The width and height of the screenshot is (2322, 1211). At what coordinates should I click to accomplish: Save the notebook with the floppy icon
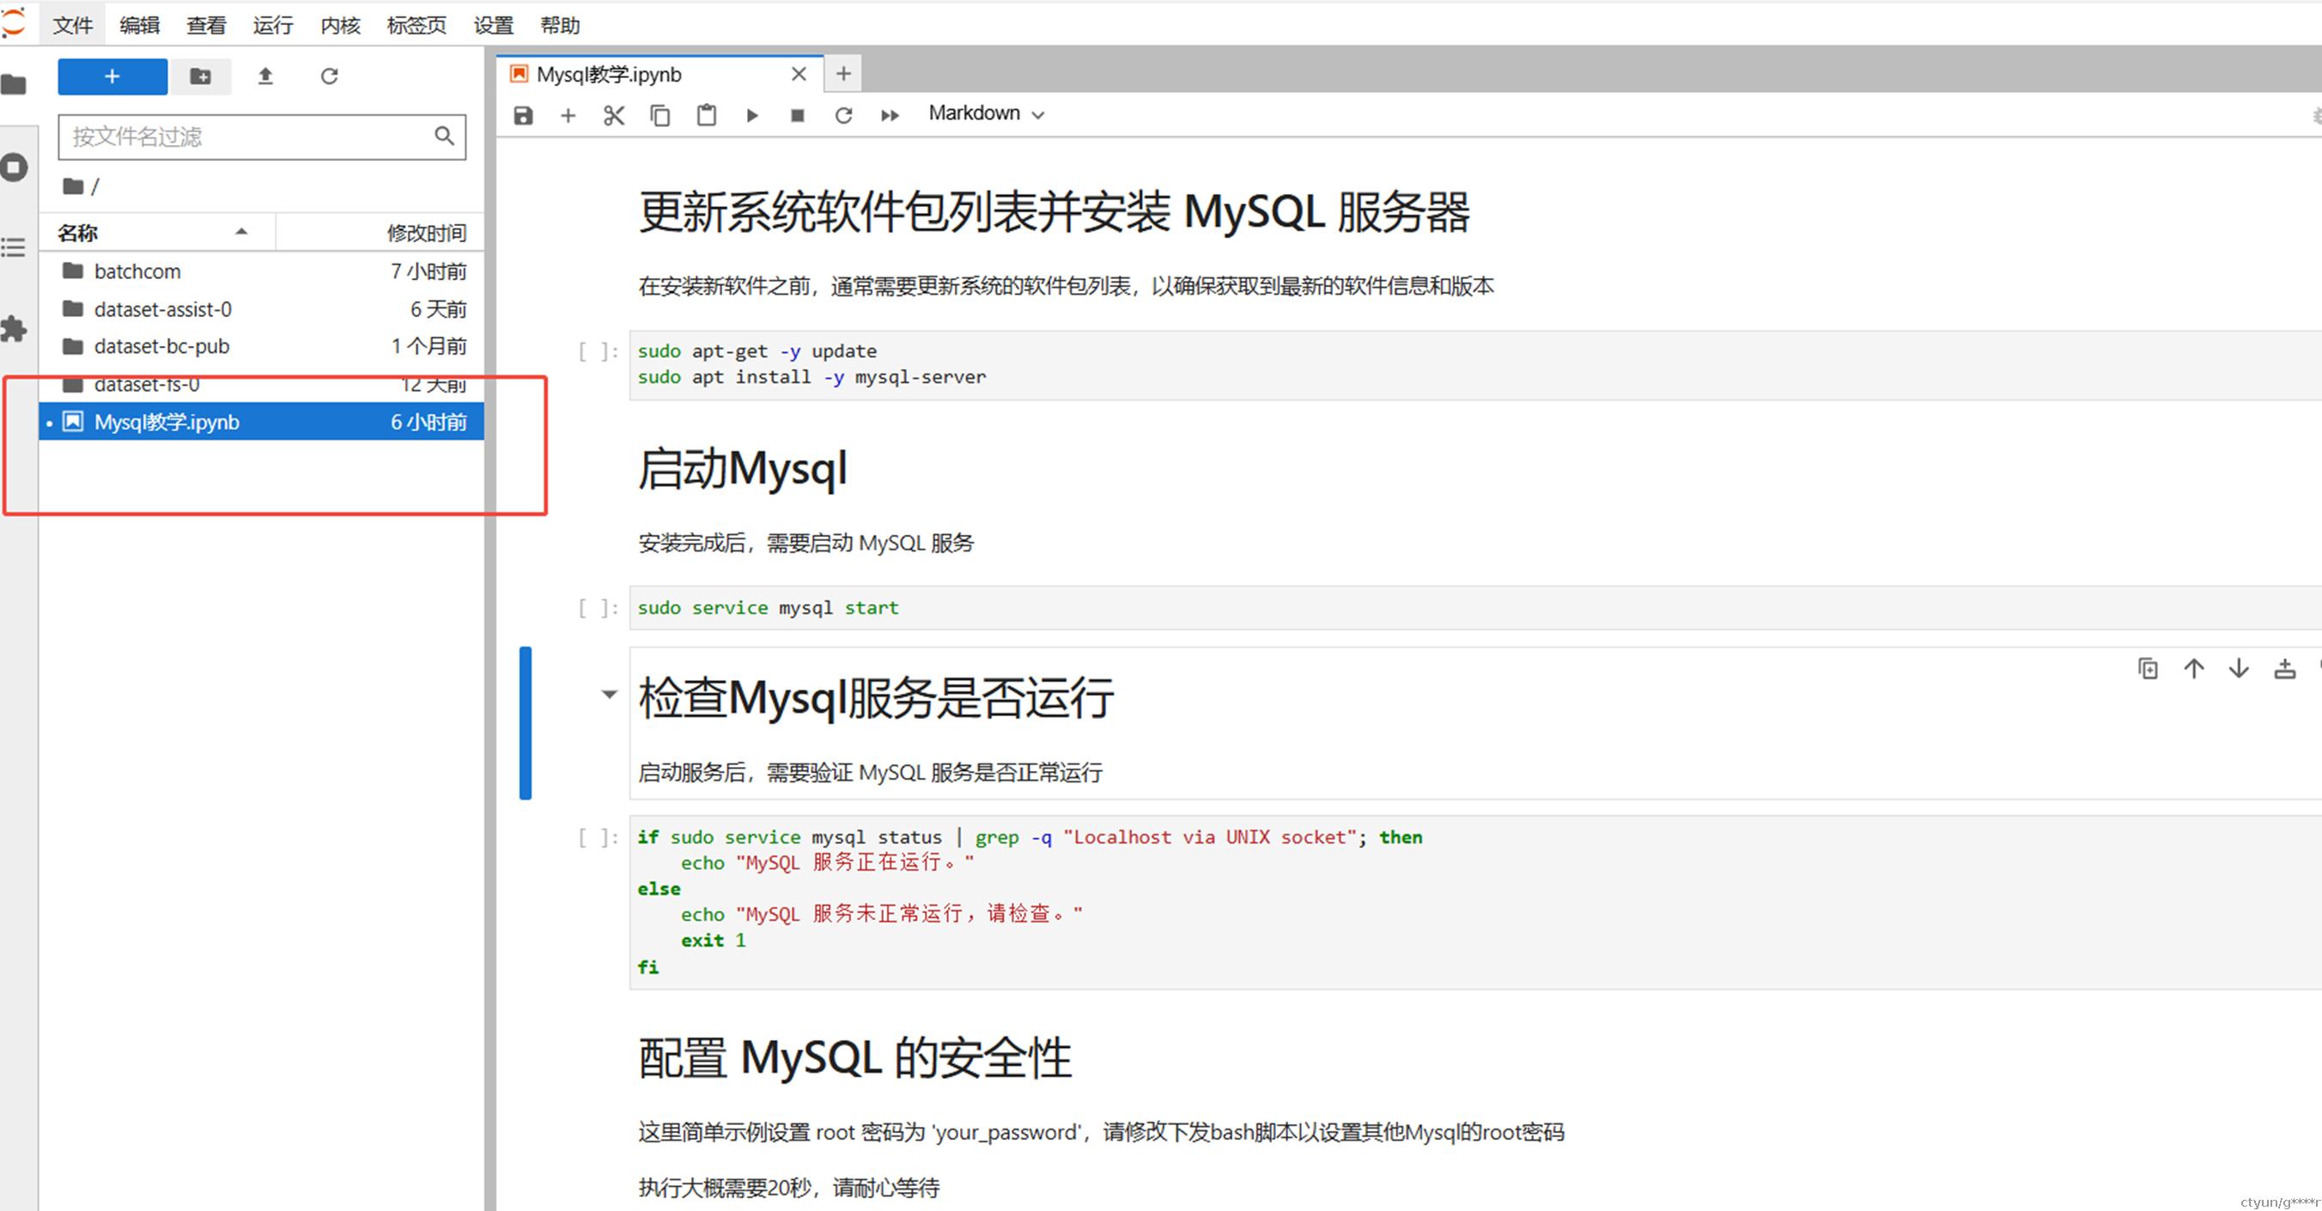[523, 115]
